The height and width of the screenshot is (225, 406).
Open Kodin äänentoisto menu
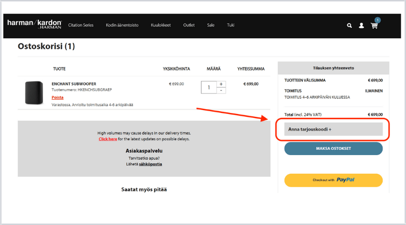tap(122, 25)
